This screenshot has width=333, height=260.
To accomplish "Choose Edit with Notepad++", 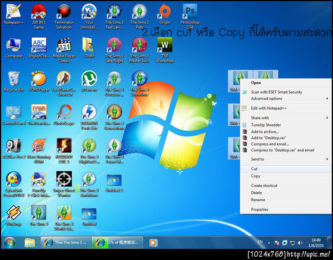I will click(x=286, y=108).
